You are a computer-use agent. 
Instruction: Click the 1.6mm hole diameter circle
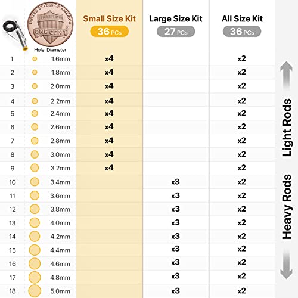[35, 59]
